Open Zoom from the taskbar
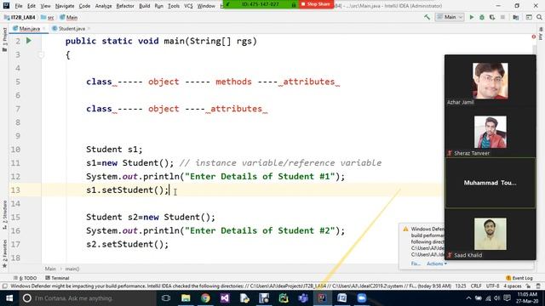The image size is (545, 306). click(x=362, y=298)
